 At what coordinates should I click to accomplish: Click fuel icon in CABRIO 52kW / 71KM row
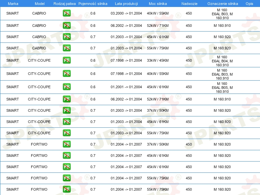(x=66, y=26)
